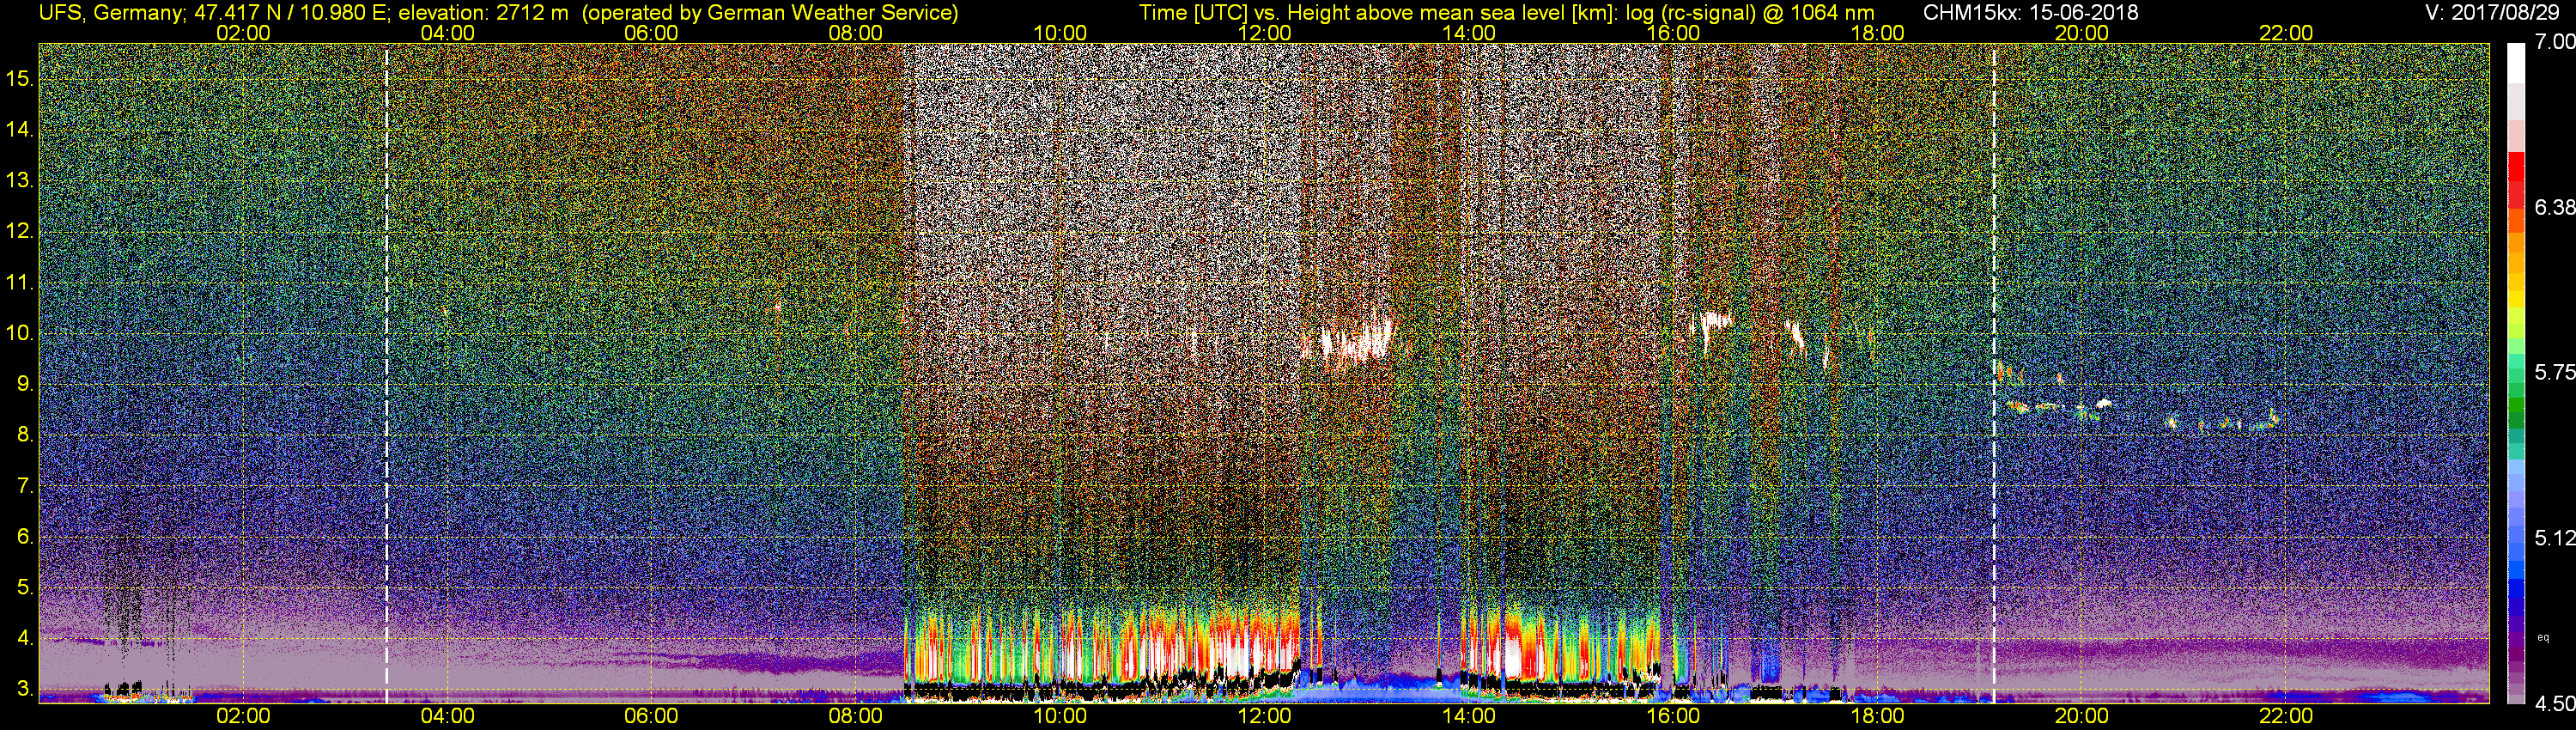Click the "04:00" label on bottom time axis
2576x730 pixels.
coord(447,716)
